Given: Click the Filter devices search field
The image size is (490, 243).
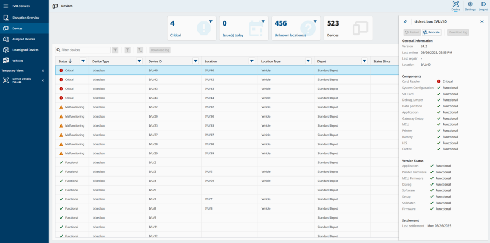Looking at the screenshot, I should (x=84, y=50).
